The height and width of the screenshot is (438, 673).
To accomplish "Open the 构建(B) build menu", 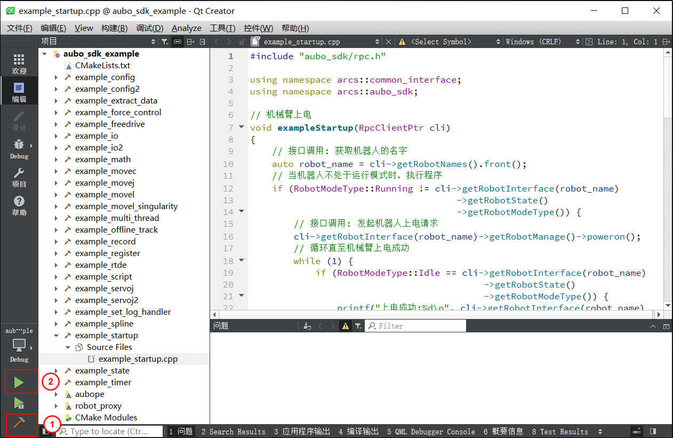I will pos(114,28).
